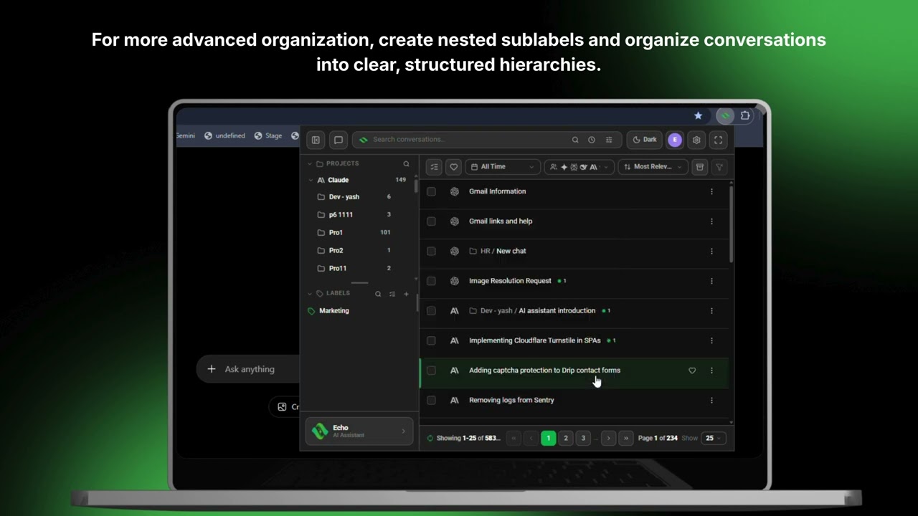Viewport: 918px width, 516px height.
Task: Open search options sliders icon
Action: click(x=609, y=140)
